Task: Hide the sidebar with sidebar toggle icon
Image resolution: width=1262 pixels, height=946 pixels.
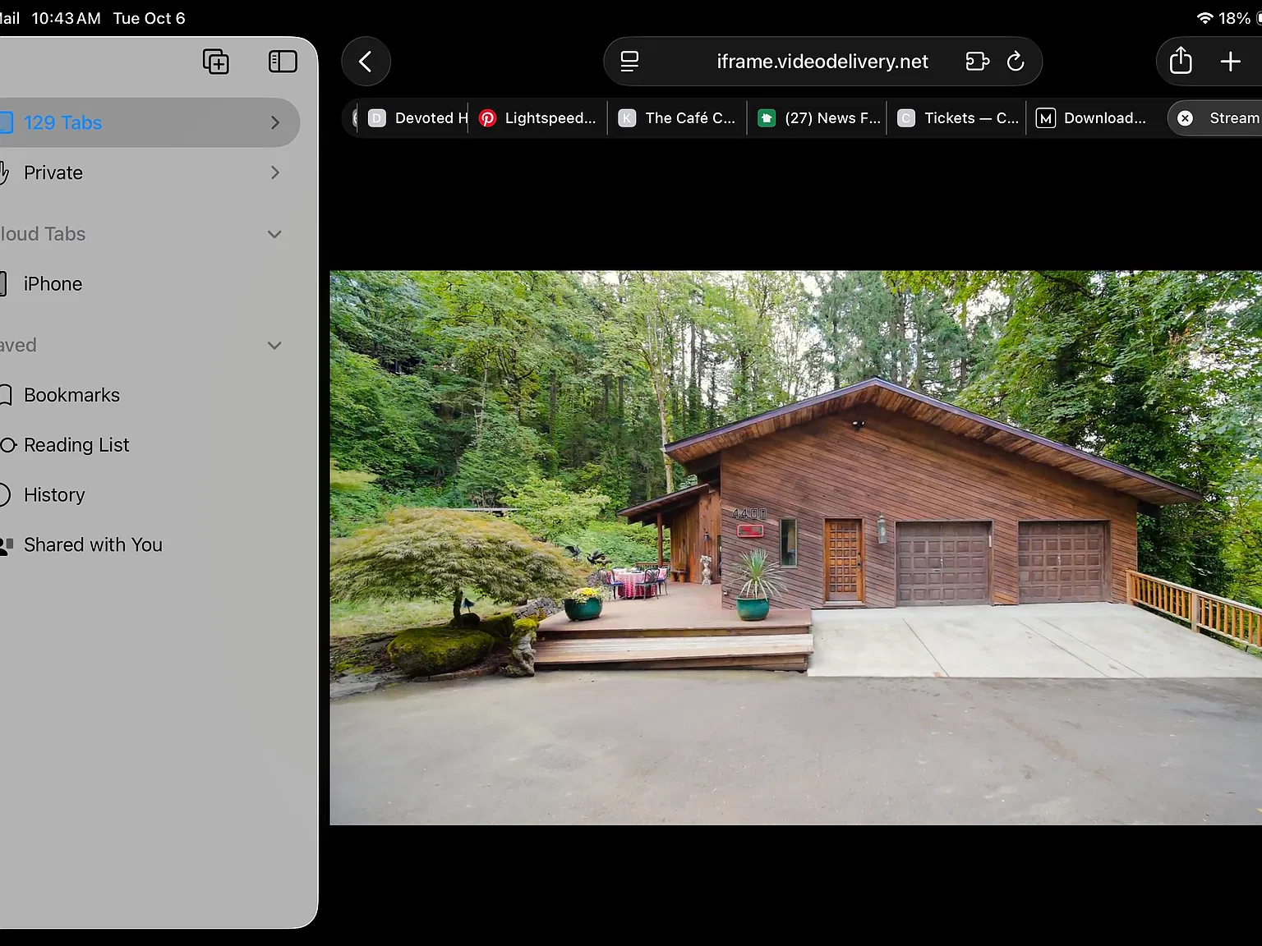Action: [283, 62]
